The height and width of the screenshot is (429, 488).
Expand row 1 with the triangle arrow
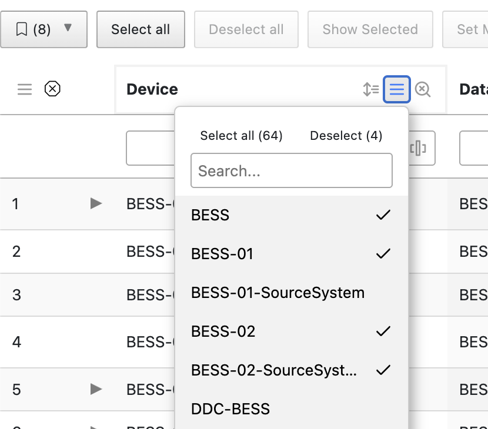click(x=96, y=203)
